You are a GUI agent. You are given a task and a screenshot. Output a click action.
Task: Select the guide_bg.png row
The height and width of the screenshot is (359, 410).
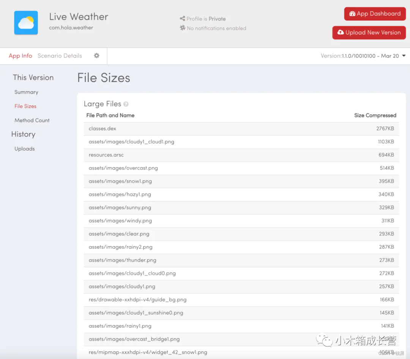click(241, 300)
